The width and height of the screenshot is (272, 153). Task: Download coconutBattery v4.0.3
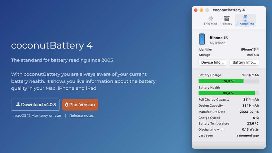35,105
